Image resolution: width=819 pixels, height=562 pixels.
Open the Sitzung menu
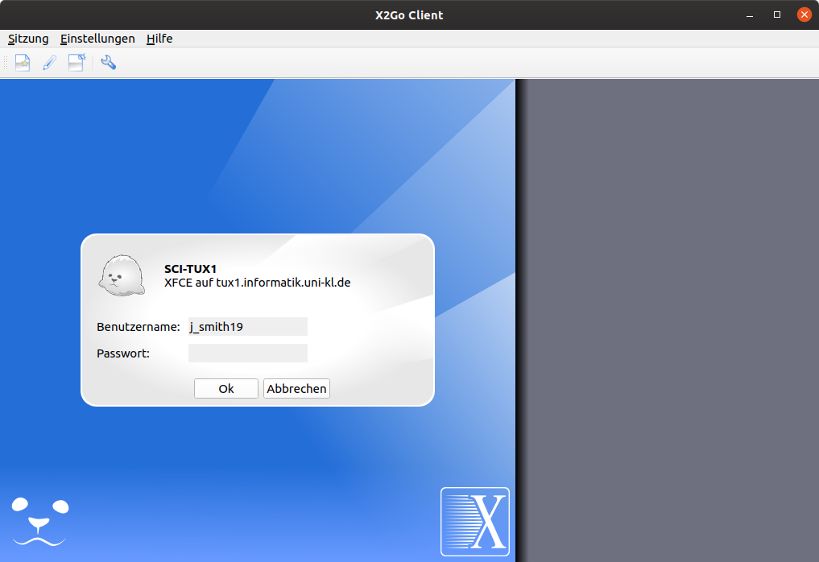click(28, 39)
